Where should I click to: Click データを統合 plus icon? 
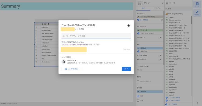click(138, 20)
